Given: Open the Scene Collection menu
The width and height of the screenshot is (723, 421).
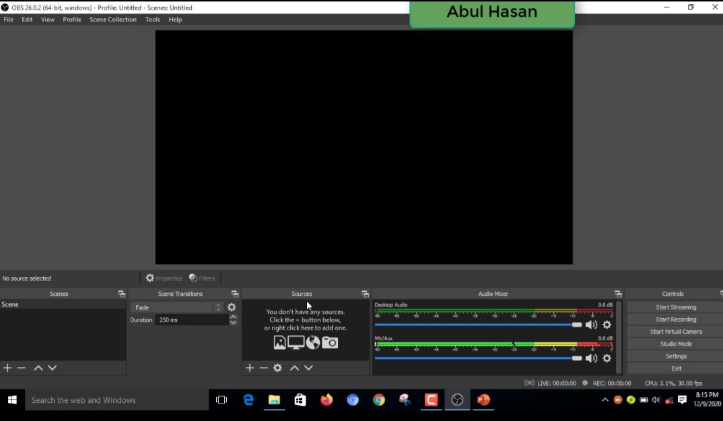Looking at the screenshot, I should click(113, 20).
